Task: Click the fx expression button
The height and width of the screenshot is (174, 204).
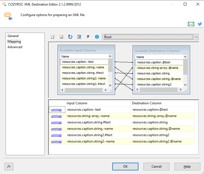Action: [9, 167]
